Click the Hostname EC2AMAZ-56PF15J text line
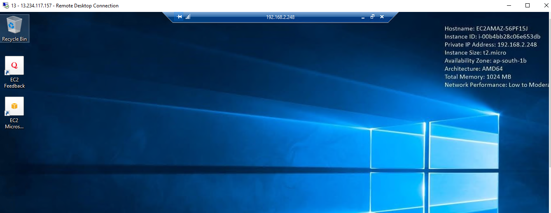 (x=486, y=28)
